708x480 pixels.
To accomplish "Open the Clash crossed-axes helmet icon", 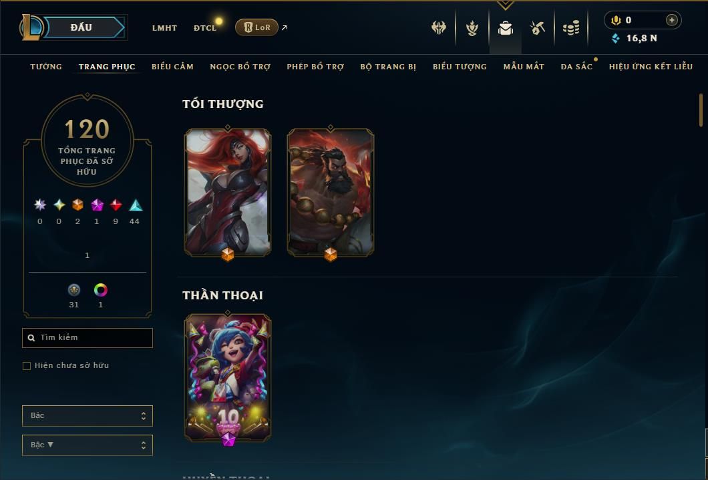I will [438, 28].
